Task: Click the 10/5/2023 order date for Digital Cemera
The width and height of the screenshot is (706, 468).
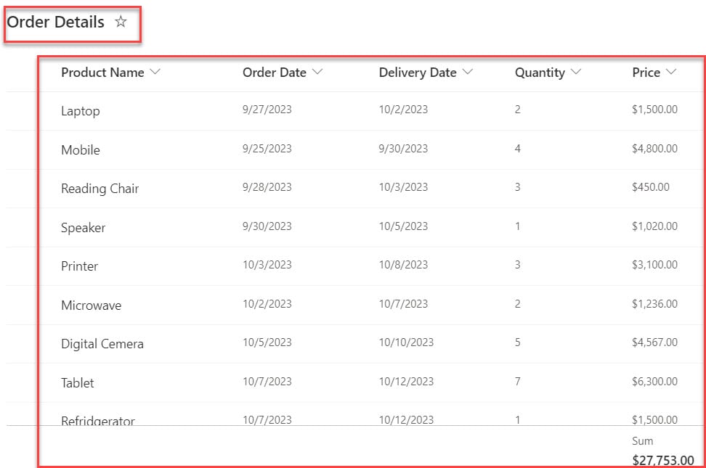Action: 267,342
